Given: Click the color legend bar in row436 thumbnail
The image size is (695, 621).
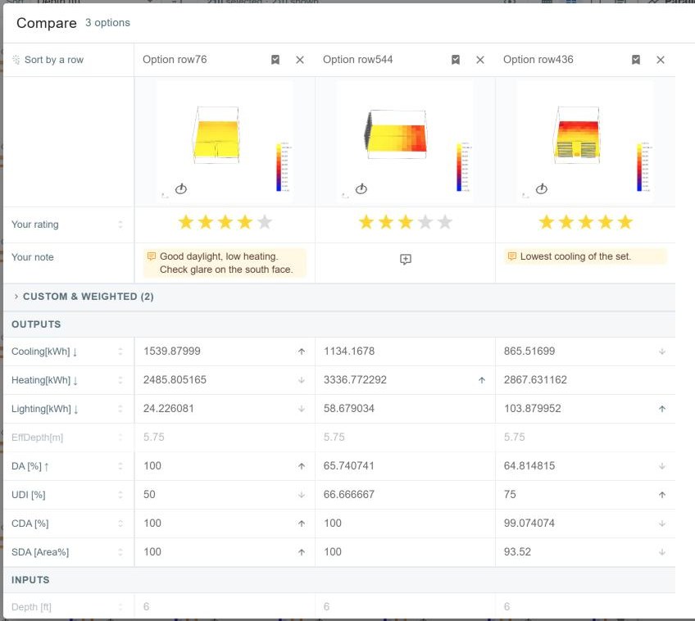Looking at the screenshot, I should [x=639, y=167].
